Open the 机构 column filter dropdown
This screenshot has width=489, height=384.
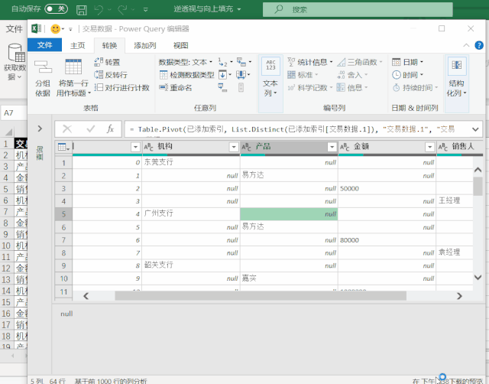point(232,147)
